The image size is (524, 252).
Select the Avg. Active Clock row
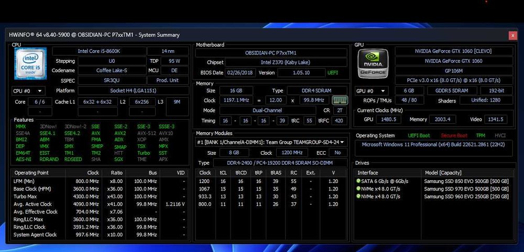click(100, 204)
